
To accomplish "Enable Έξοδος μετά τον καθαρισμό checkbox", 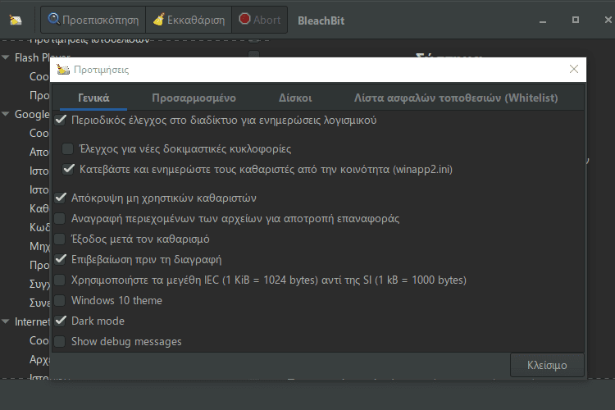I will point(60,239).
